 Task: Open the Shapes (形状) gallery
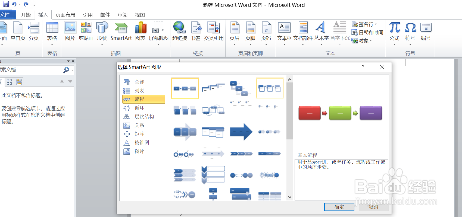tap(102, 34)
